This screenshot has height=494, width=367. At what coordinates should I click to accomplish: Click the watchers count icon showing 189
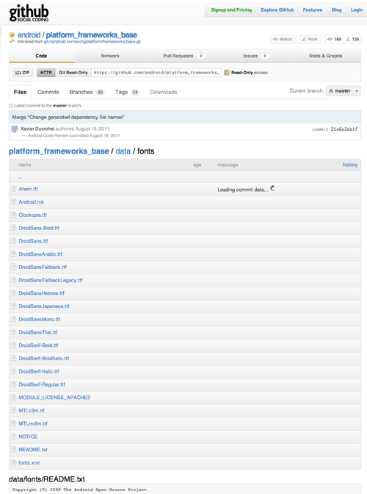click(x=330, y=39)
